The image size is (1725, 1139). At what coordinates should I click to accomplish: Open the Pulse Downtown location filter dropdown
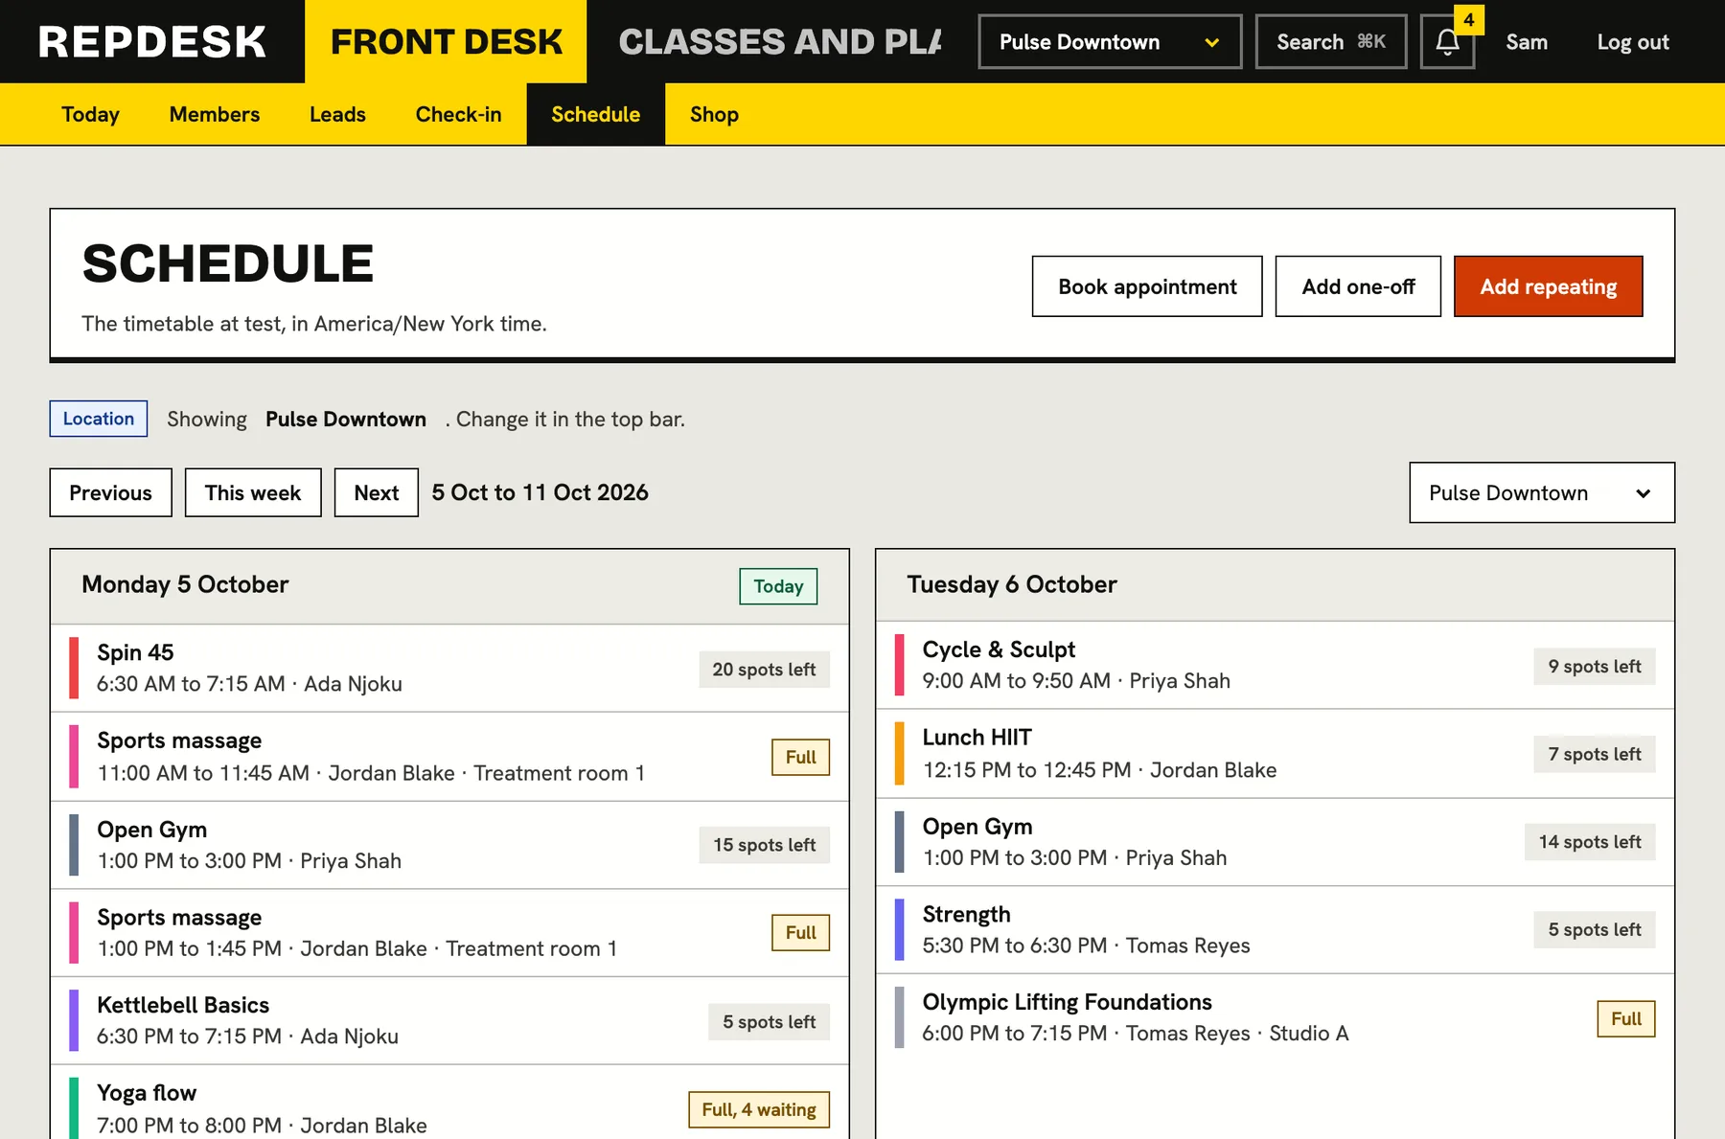pos(1542,492)
